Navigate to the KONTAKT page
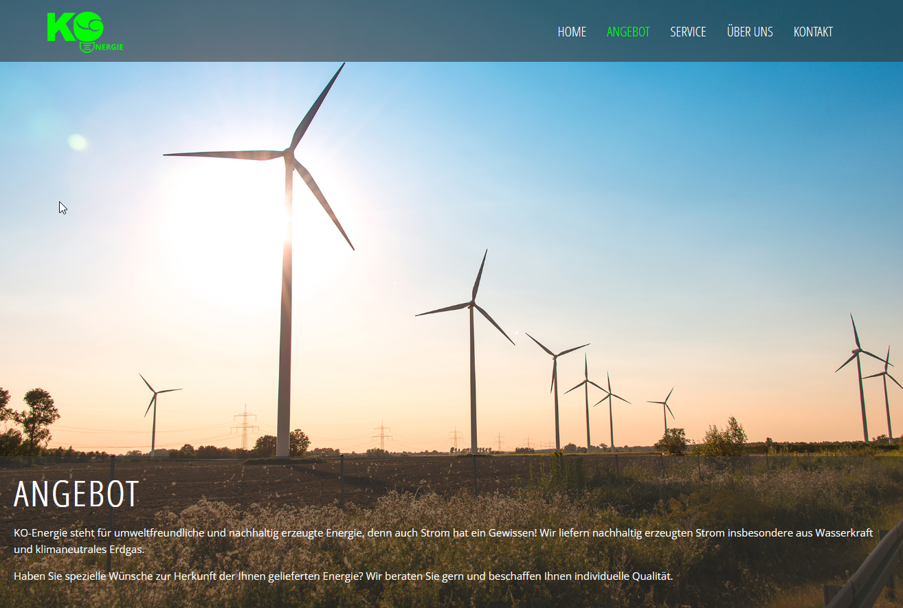This screenshot has height=608, width=903. [x=813, y=32]
